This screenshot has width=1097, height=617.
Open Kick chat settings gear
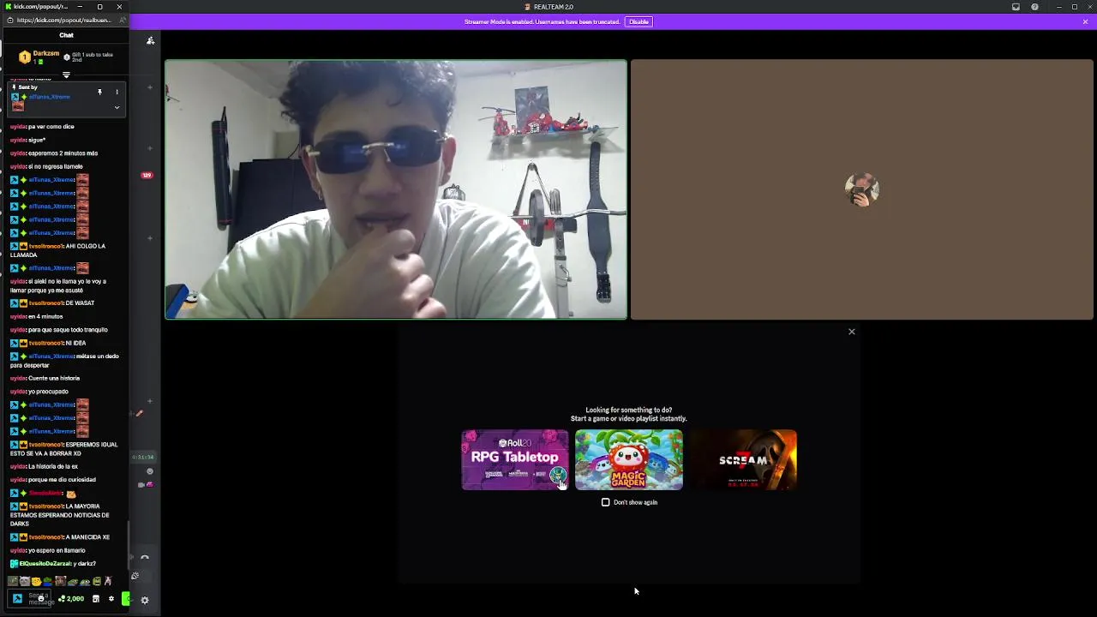[x=111, y=599]
